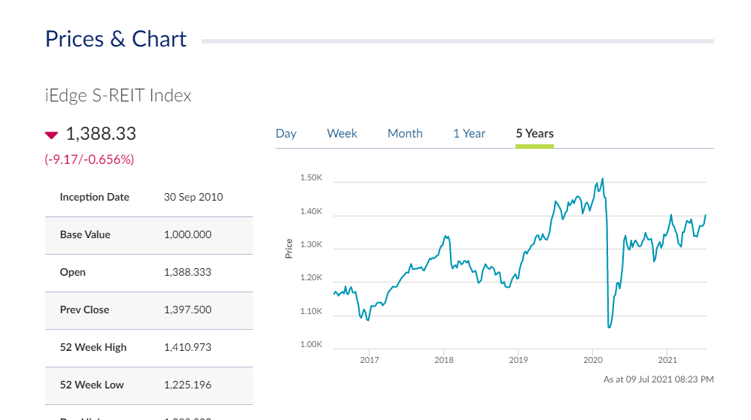Click the 'Open' row label
751x420 pixels.
click(73, 272)
